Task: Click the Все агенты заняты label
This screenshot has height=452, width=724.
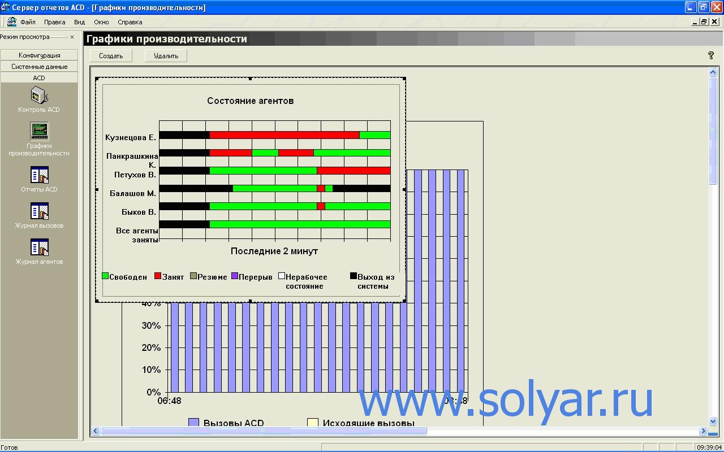Action: pos(137,235)
